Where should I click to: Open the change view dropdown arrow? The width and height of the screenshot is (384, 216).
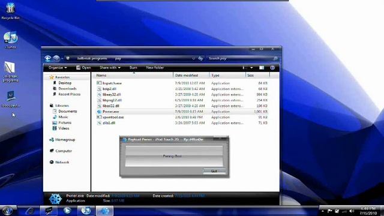point(251,68)
